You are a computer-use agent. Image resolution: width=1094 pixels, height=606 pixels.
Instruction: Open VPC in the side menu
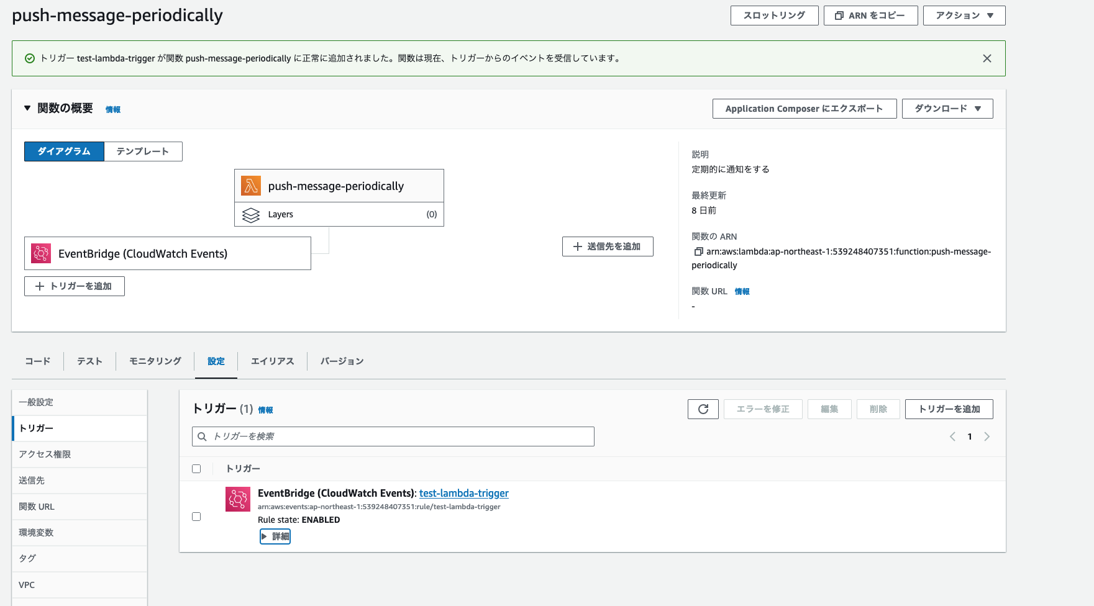[x=80, y=585]
